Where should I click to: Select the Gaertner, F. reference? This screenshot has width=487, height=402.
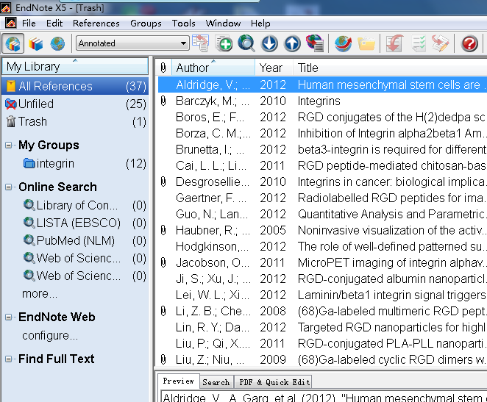[x=322, y=198]
